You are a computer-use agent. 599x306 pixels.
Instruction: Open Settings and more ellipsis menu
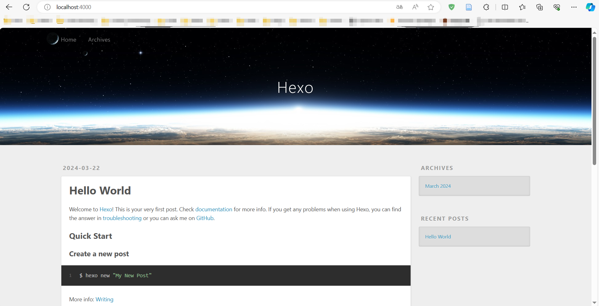[x=574, y=7]
